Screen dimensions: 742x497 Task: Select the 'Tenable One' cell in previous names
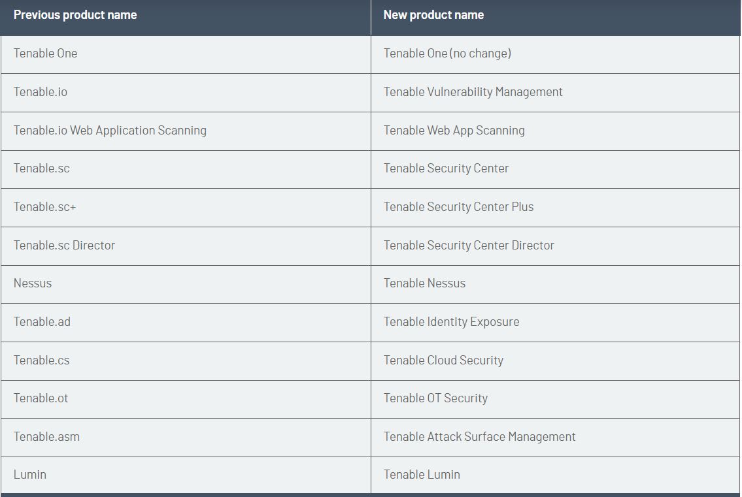tap(186, 54)
